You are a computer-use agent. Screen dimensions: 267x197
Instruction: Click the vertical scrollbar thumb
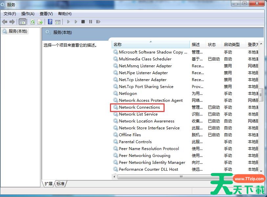[x=261, y=95]
